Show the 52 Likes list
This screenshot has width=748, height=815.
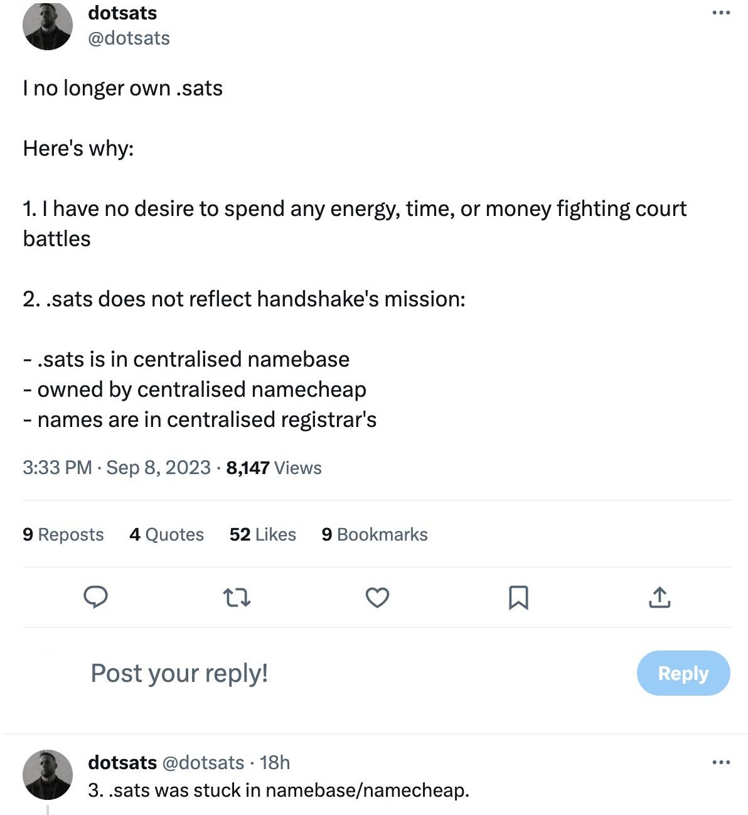[262, 534]
